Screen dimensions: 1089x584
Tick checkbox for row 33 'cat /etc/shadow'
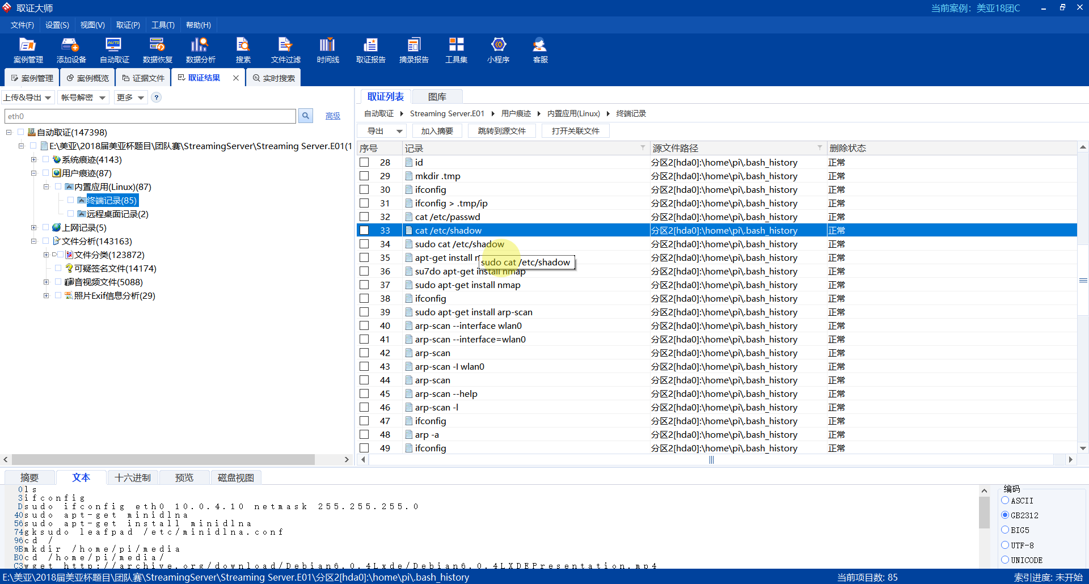364,230
